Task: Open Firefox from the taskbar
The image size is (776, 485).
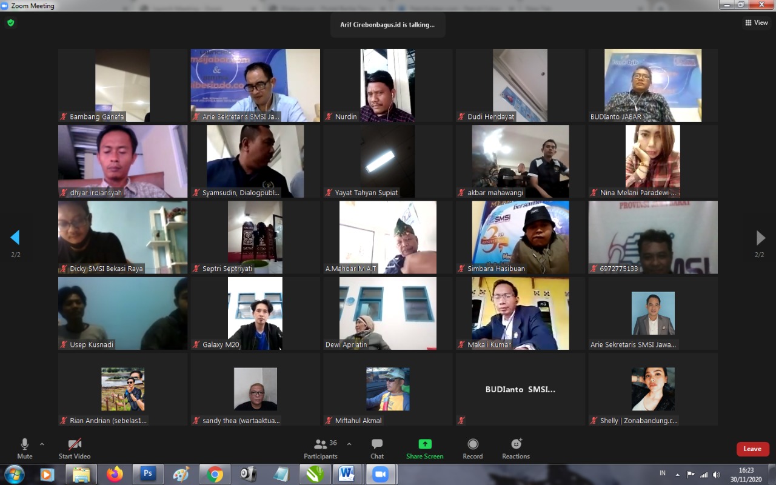Action: coord(114,474)
